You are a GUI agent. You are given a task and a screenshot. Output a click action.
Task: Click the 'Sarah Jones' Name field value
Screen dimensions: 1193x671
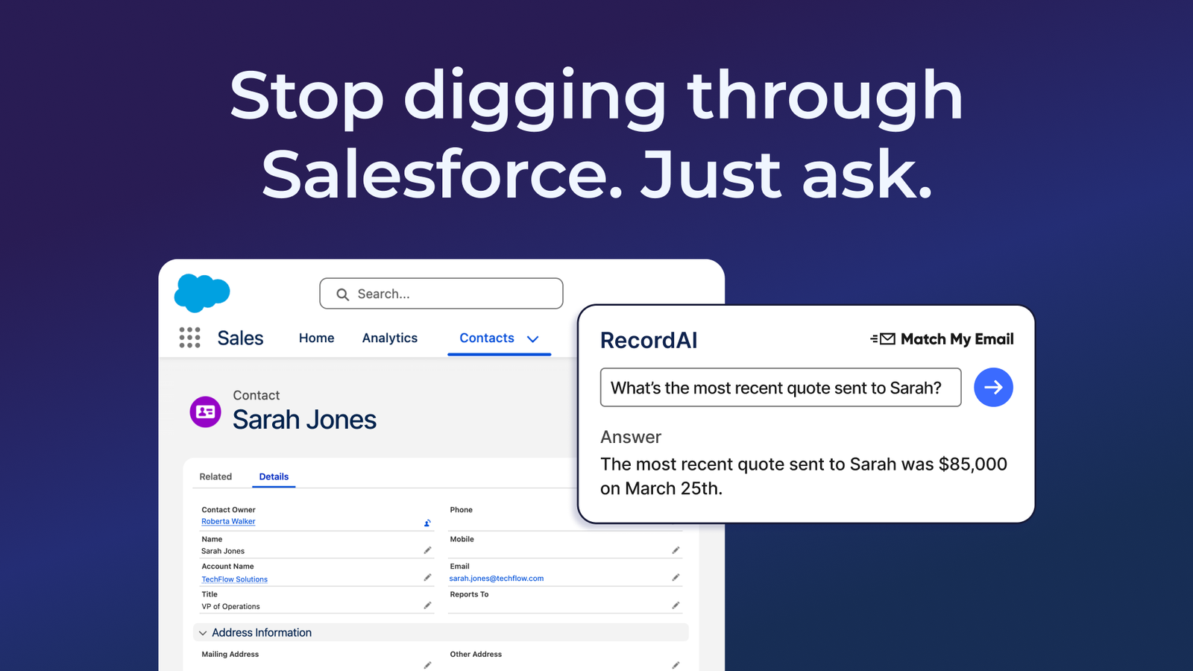click(x=223, y=551)
